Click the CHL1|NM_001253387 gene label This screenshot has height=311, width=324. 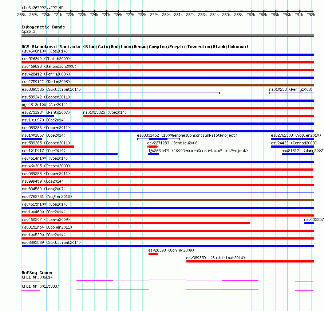(x=40, y=286)
